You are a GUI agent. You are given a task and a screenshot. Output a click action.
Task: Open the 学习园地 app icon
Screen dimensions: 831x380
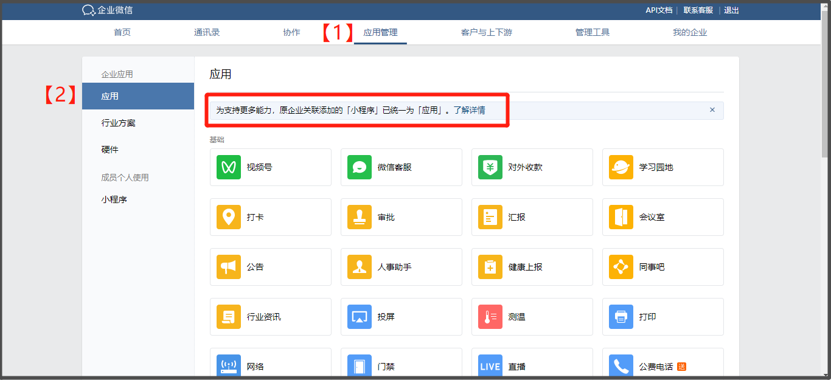[621, 167]
